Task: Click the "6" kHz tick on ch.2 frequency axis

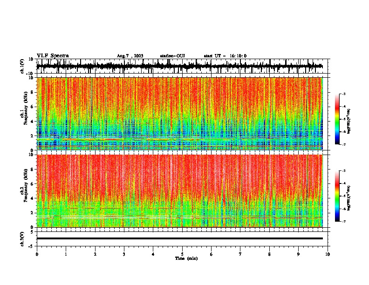Action: point(33,184)
